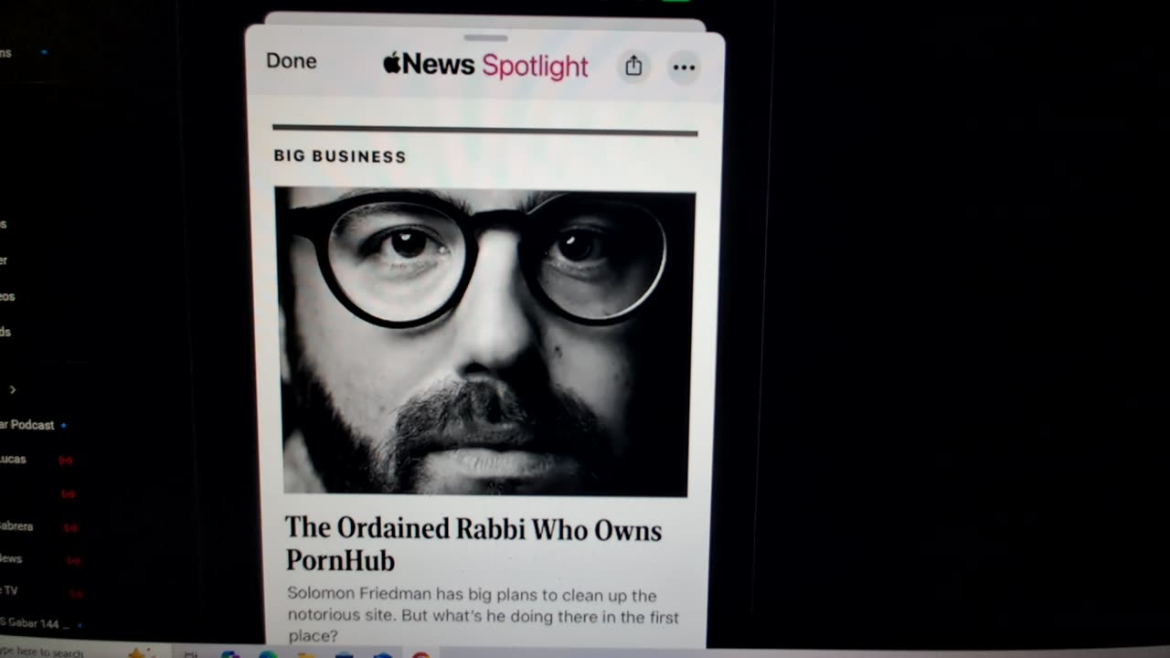This screenshot has width=1170, height=658.
Task: Click the Done button
Action: [292, 61]
